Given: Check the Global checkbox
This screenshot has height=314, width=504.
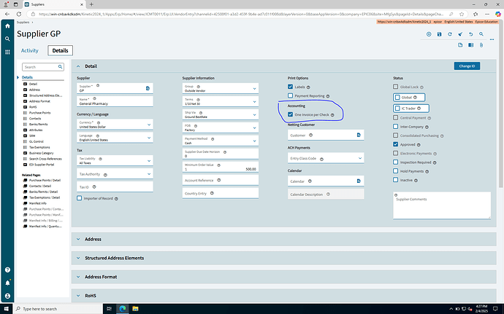Looking at the screenshot, I should (x=397, y=97).
